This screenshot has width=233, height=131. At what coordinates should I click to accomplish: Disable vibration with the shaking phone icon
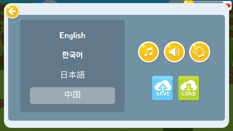pyautogui.click(x=200, y=52)
